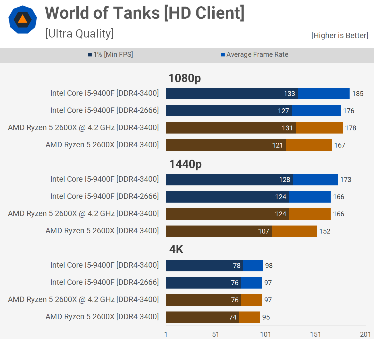Screen dimensions: 374x339
Task: Click the 152 average value in 1440p section
Action: [x=325, y=231]
